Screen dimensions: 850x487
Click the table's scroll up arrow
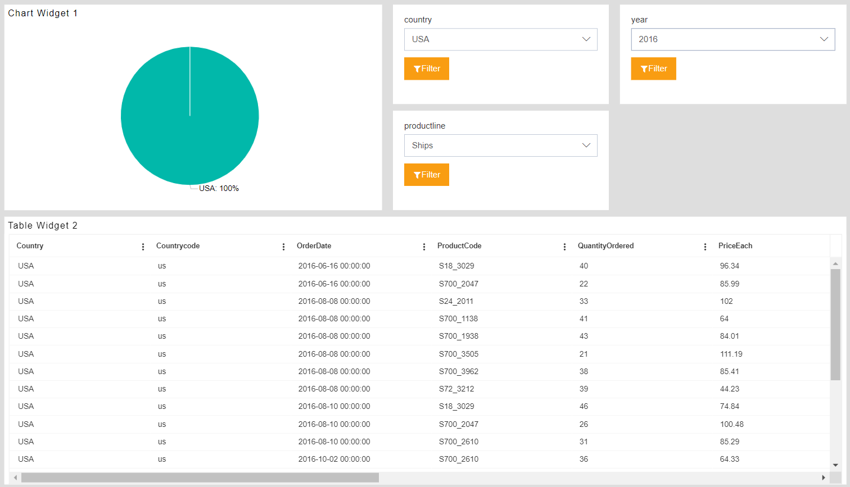836,263
